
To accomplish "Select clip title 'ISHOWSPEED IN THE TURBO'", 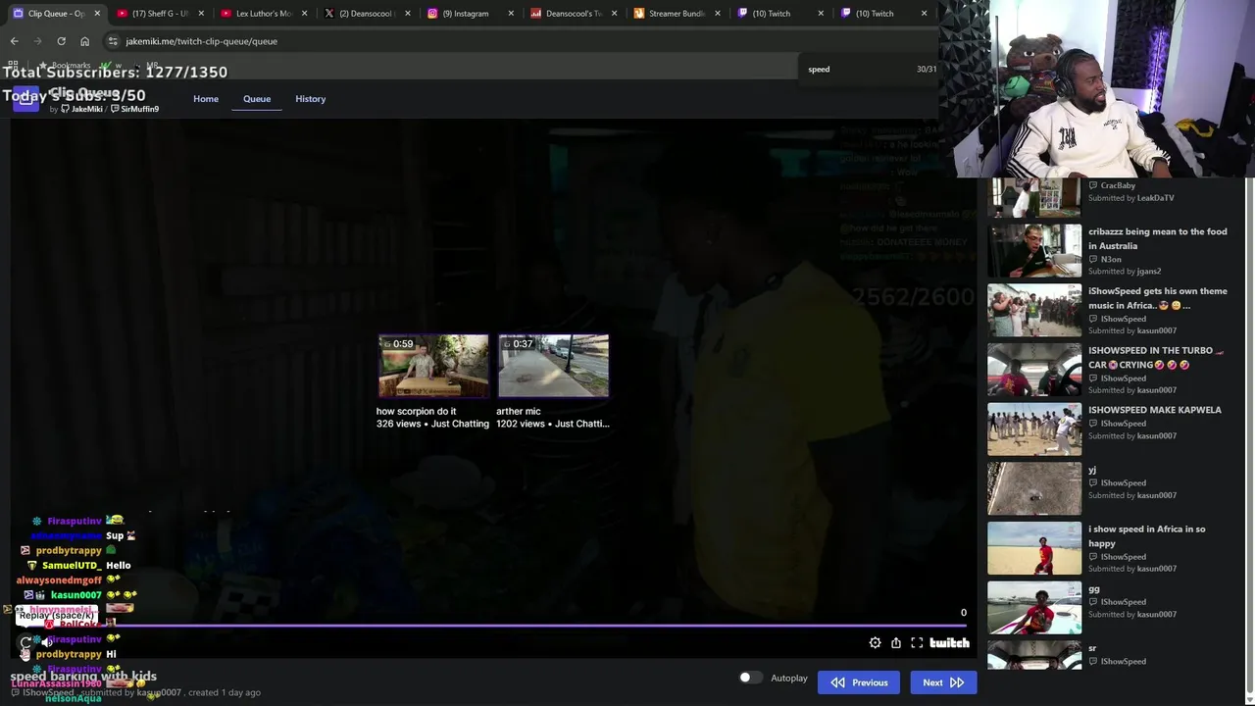I will coord(1157,357).
